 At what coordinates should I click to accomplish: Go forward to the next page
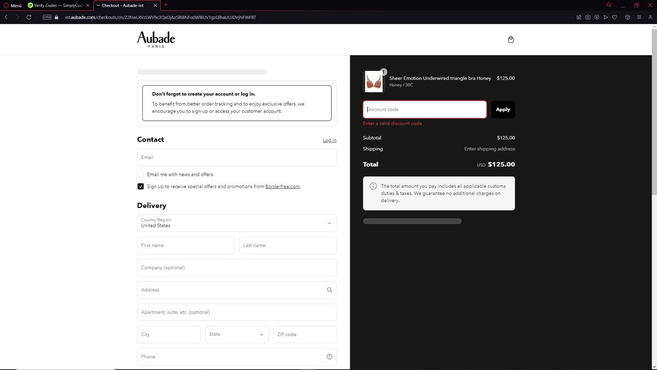(17, 17)
